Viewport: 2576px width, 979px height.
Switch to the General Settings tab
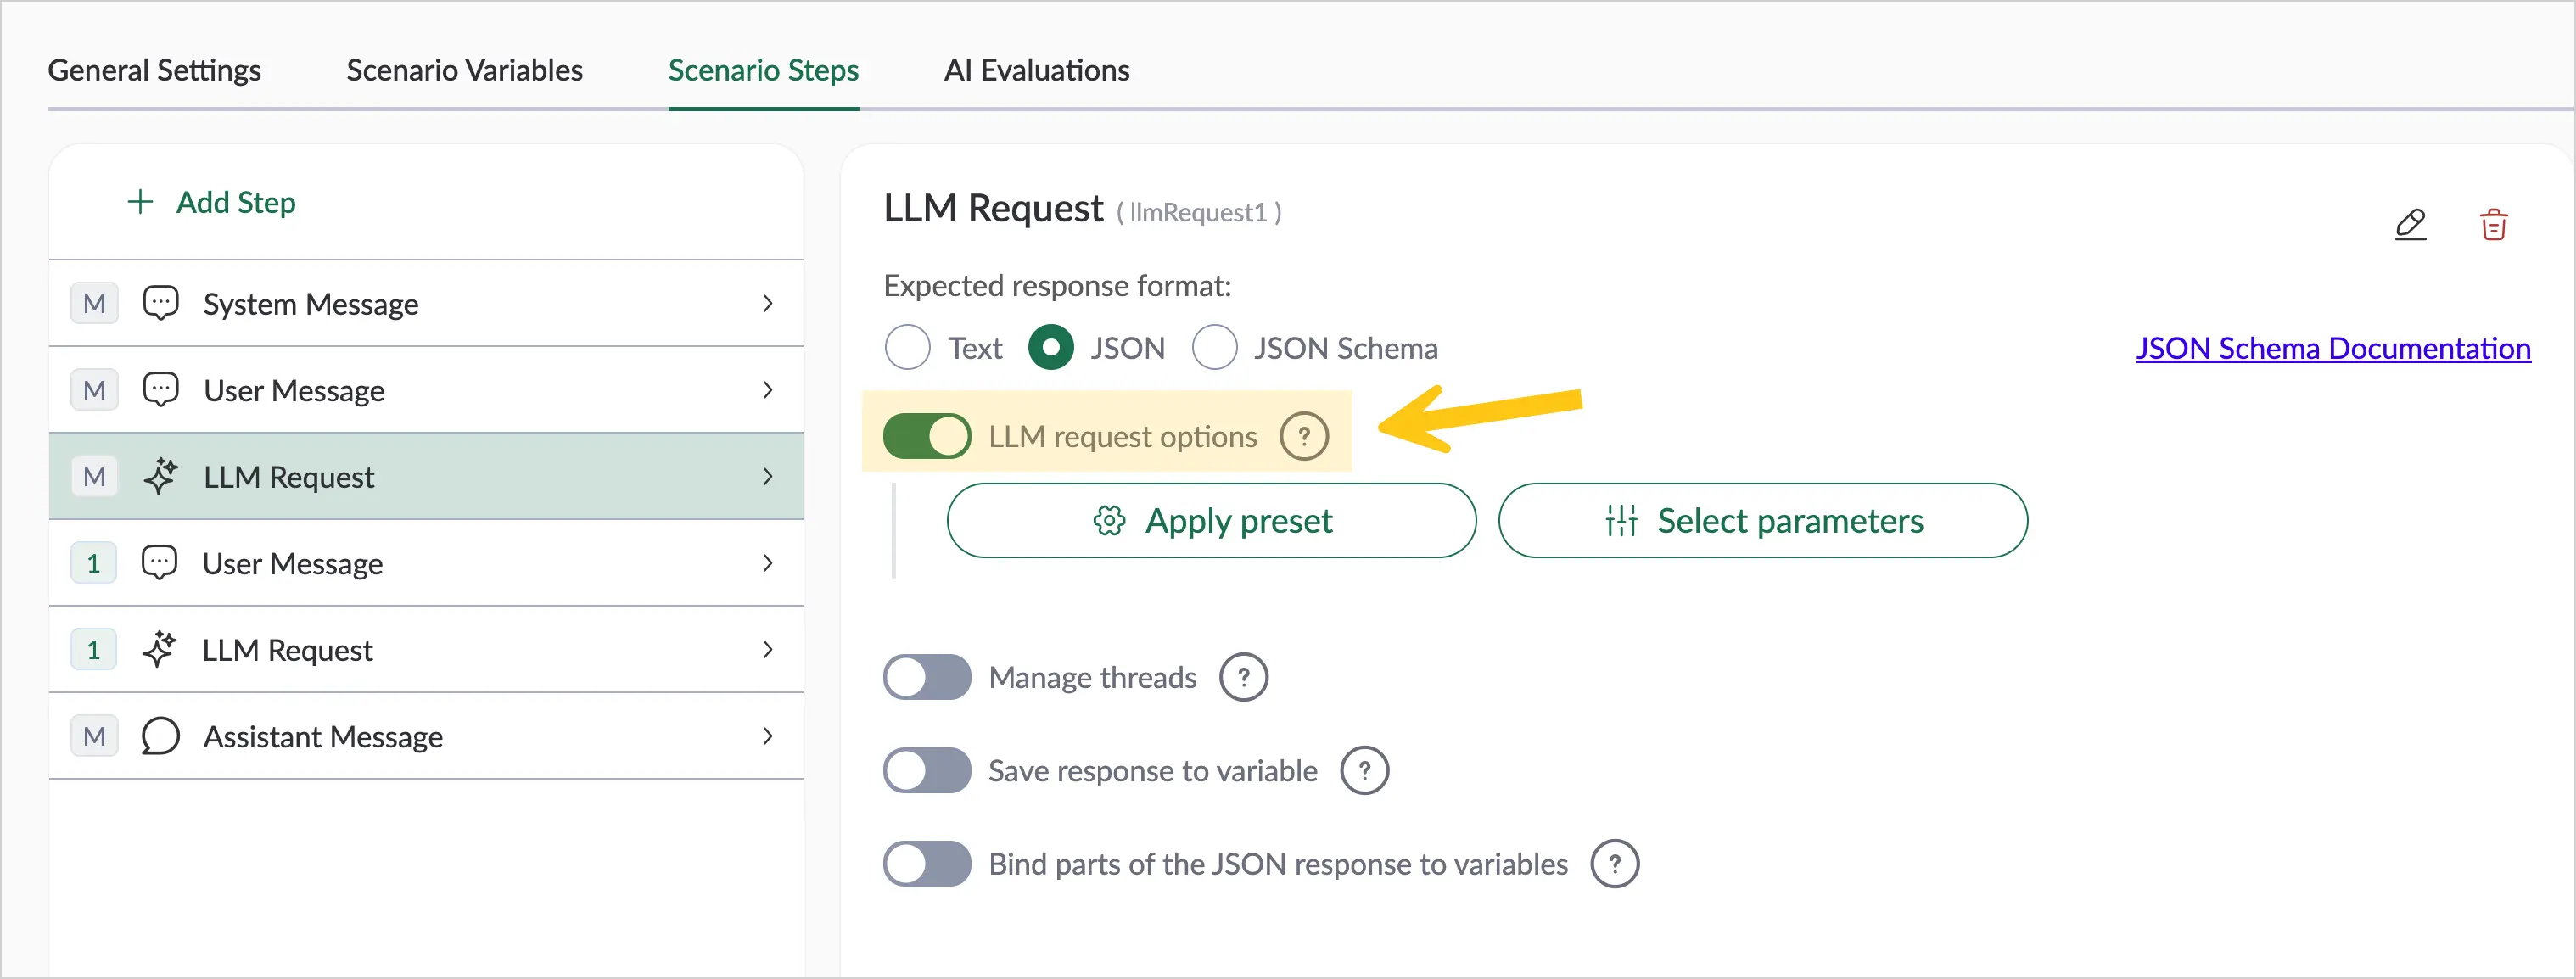[x=154, y=70]
